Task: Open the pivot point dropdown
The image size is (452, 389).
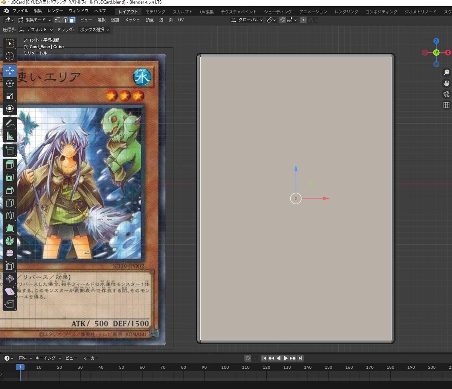Action: click(x=272, y=20)
